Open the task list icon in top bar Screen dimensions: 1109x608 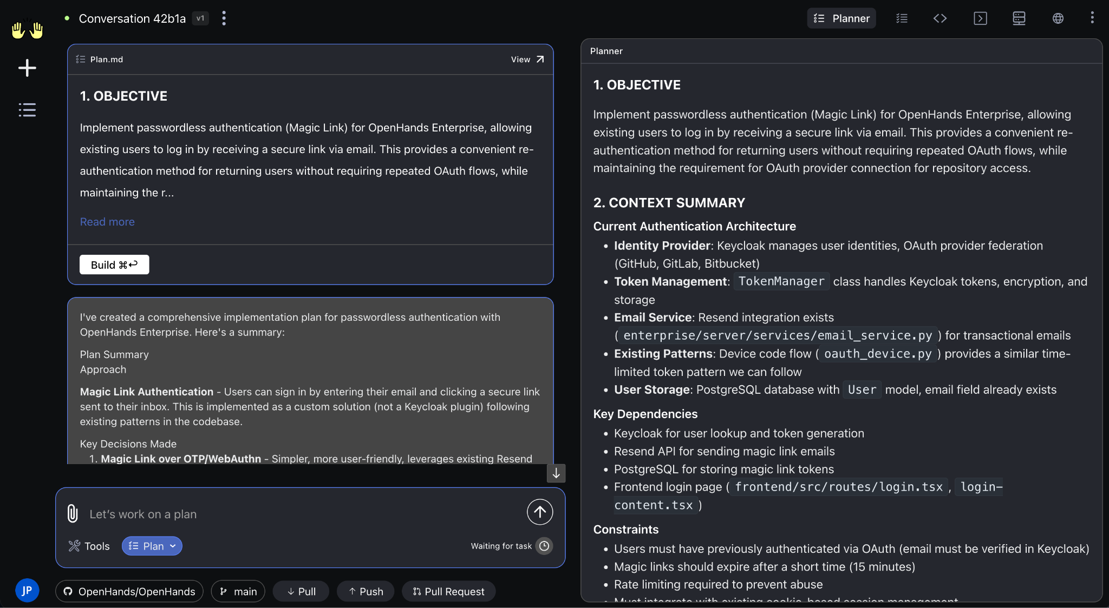pyautogui.click(x=902, y=18)
